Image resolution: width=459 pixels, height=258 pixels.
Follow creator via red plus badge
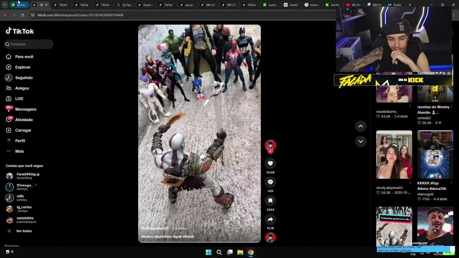270,151
